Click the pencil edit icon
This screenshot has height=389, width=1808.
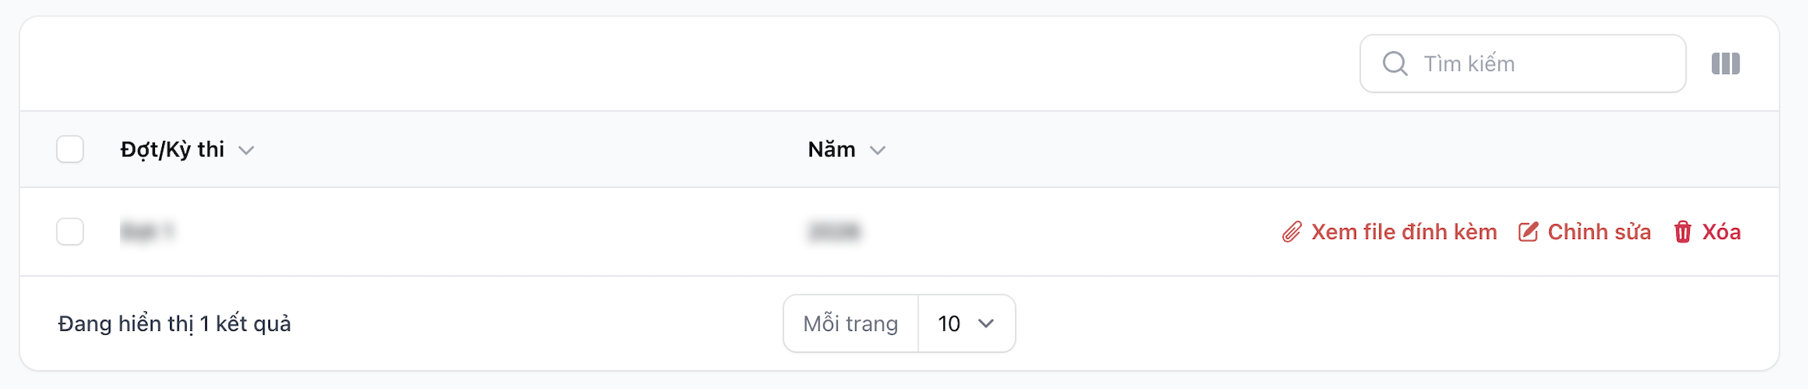(1528, 232)
